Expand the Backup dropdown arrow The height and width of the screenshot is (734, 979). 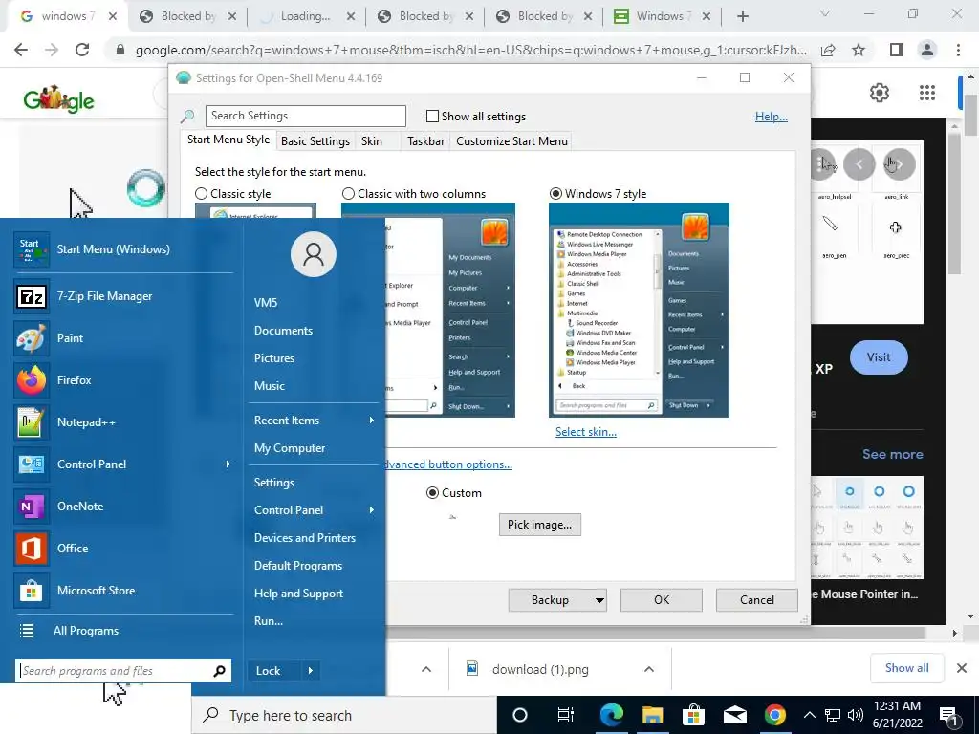coord(599,600)
